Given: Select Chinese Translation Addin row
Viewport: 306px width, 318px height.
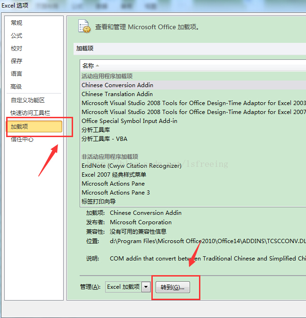Looking at the screenshot, I should click(x=193, y=94).
